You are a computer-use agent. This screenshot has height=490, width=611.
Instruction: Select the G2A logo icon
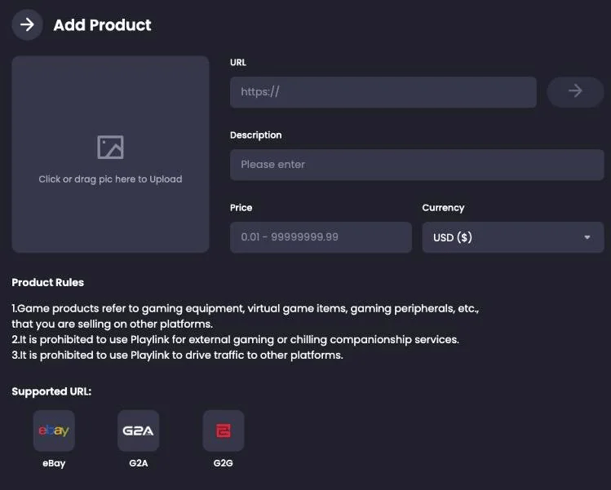[138, 430]
